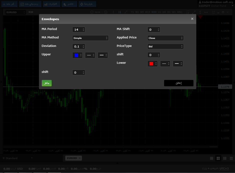This screenshot has height=173, width=235.
Task: Open the MA Method dropdown set to Simple
Action: point(90,38)
